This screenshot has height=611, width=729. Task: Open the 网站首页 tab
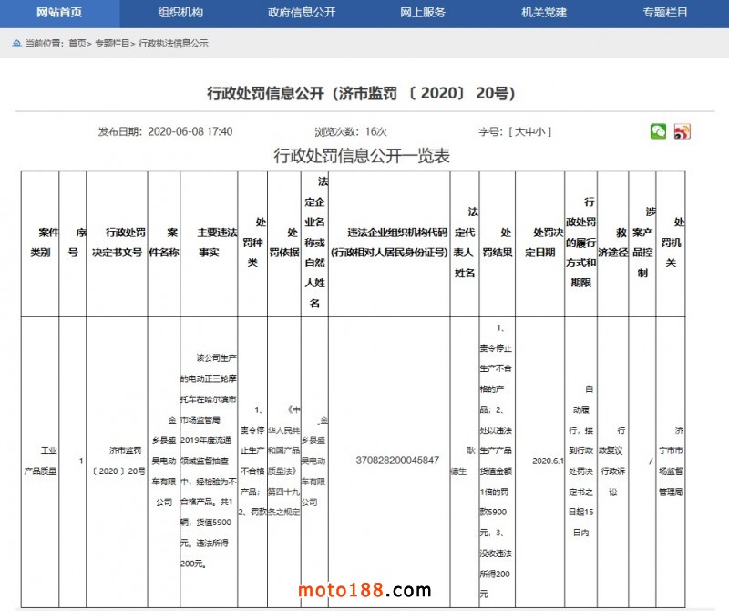pyautogui.click(x=59, y=13)
